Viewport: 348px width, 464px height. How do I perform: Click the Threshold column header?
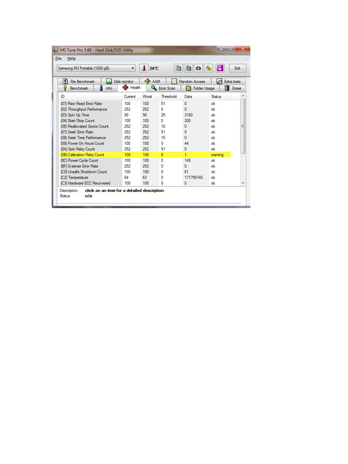coord(171,96)
